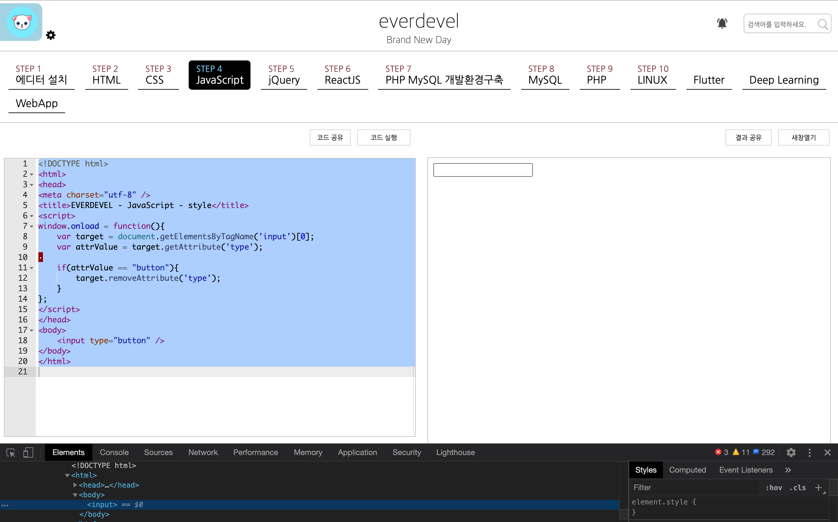The height and width of the screenshot is (522, 838).
Task: Show the 11 warnings count
Action: [x=741, y=453]
